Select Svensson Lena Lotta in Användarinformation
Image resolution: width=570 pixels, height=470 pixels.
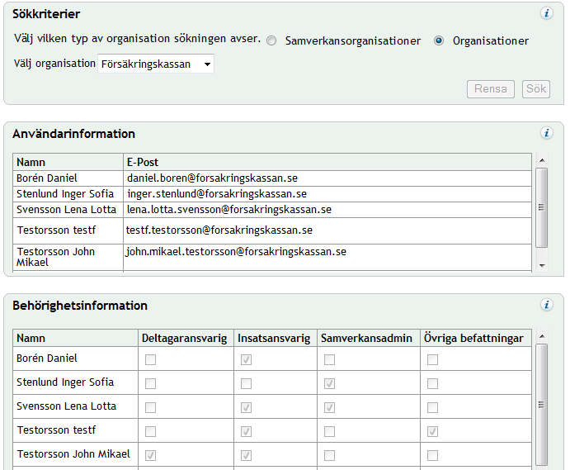(x=272, y=210)
